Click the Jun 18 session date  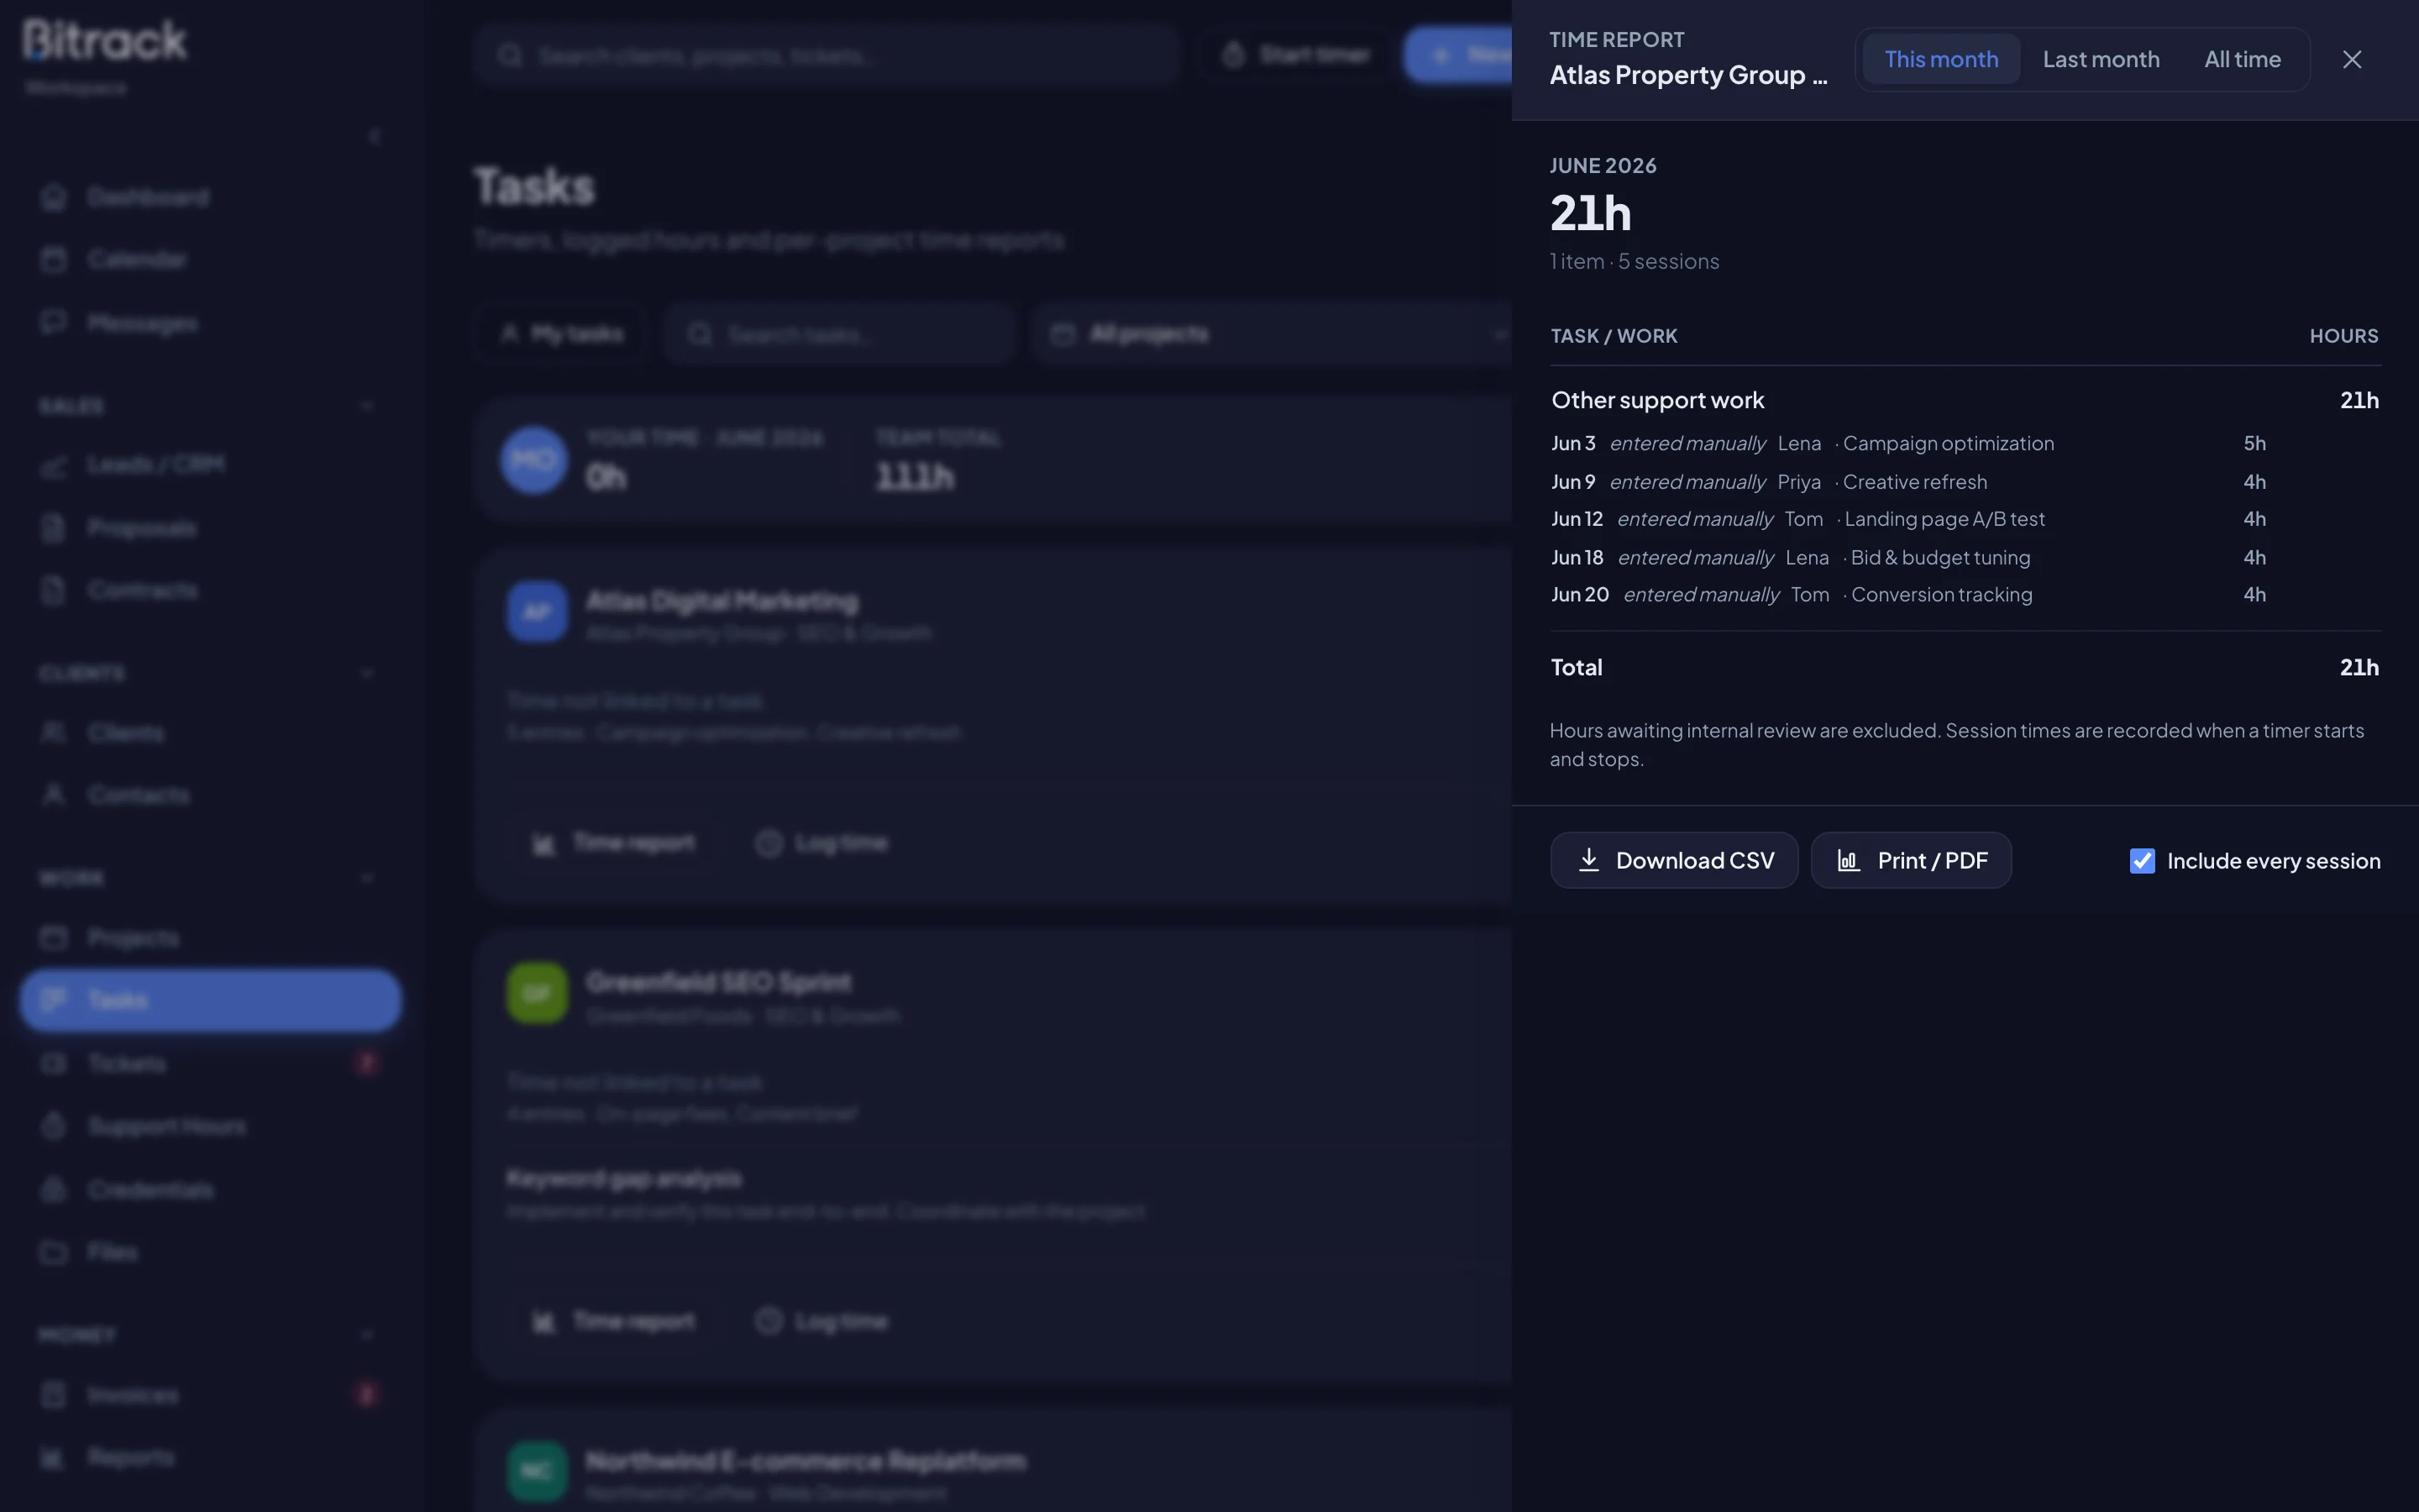pos(1577,558)
